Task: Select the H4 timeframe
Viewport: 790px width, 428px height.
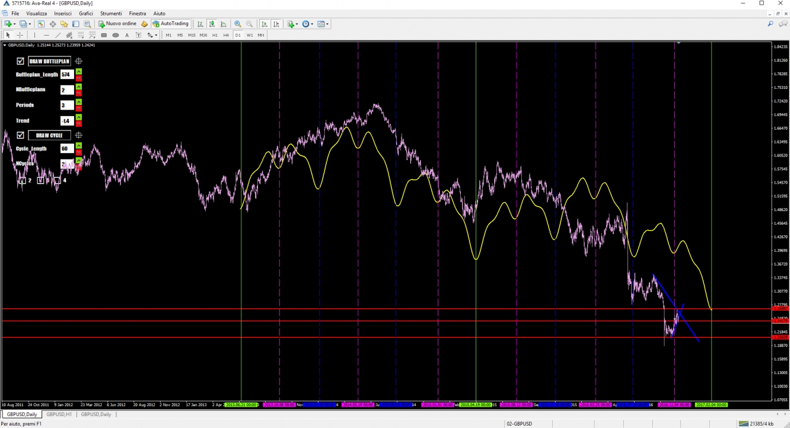Action: tap(226, 35)
